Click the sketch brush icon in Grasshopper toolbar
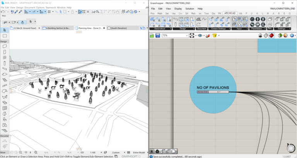Screen dimensions: 297x158 click(208, 35)
